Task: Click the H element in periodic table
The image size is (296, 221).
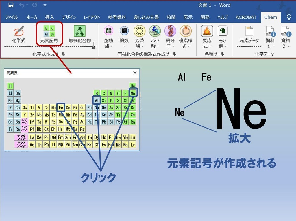Action: coord(10,86)
